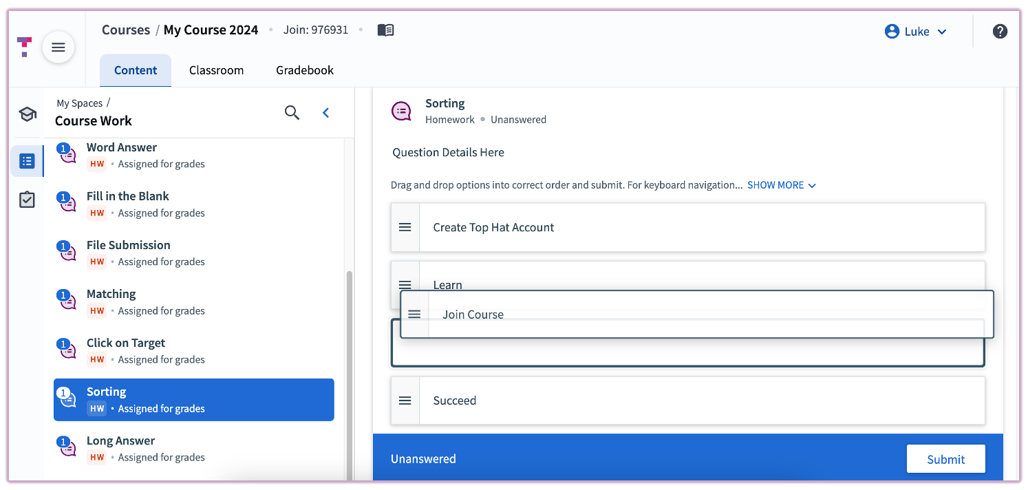
Task: Click the Click on Target question icon
Action: click(x=67, y=350)
